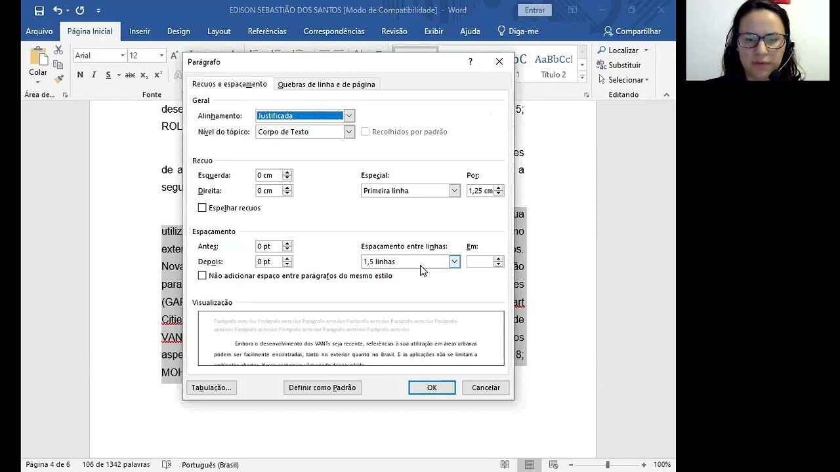Zoom in with the plus button

[x=644, y=464]
